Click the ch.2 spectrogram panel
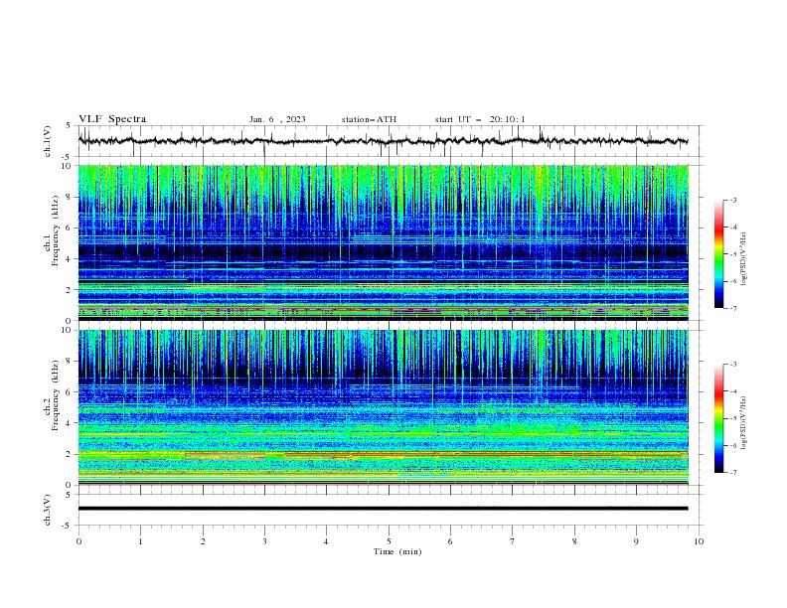This screenshot has height=608, width=787. tap(384, 407)
